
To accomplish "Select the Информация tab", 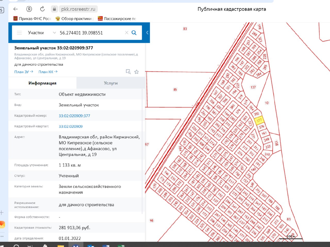I will [42, 83].
